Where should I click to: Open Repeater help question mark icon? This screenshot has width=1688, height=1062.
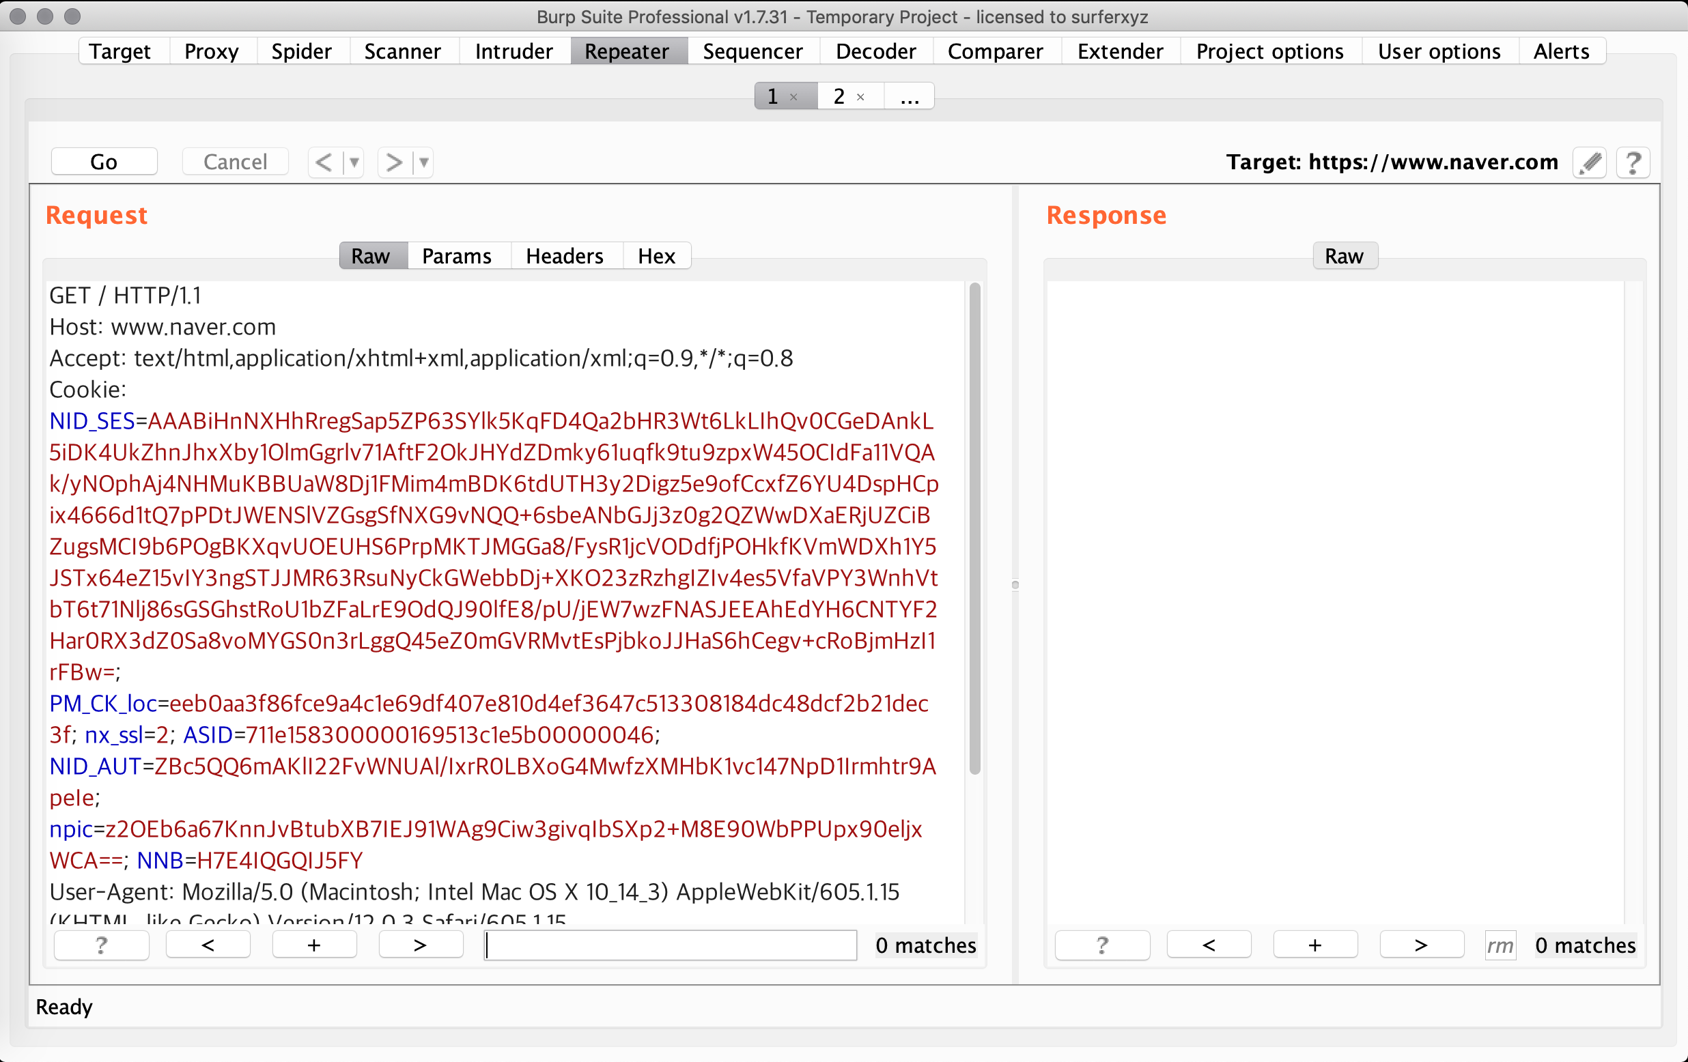(x=1633, y=162)
